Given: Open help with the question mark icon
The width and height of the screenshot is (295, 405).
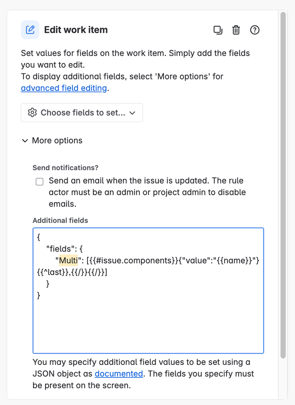Looking at the screenshot, I should point(255,30).
